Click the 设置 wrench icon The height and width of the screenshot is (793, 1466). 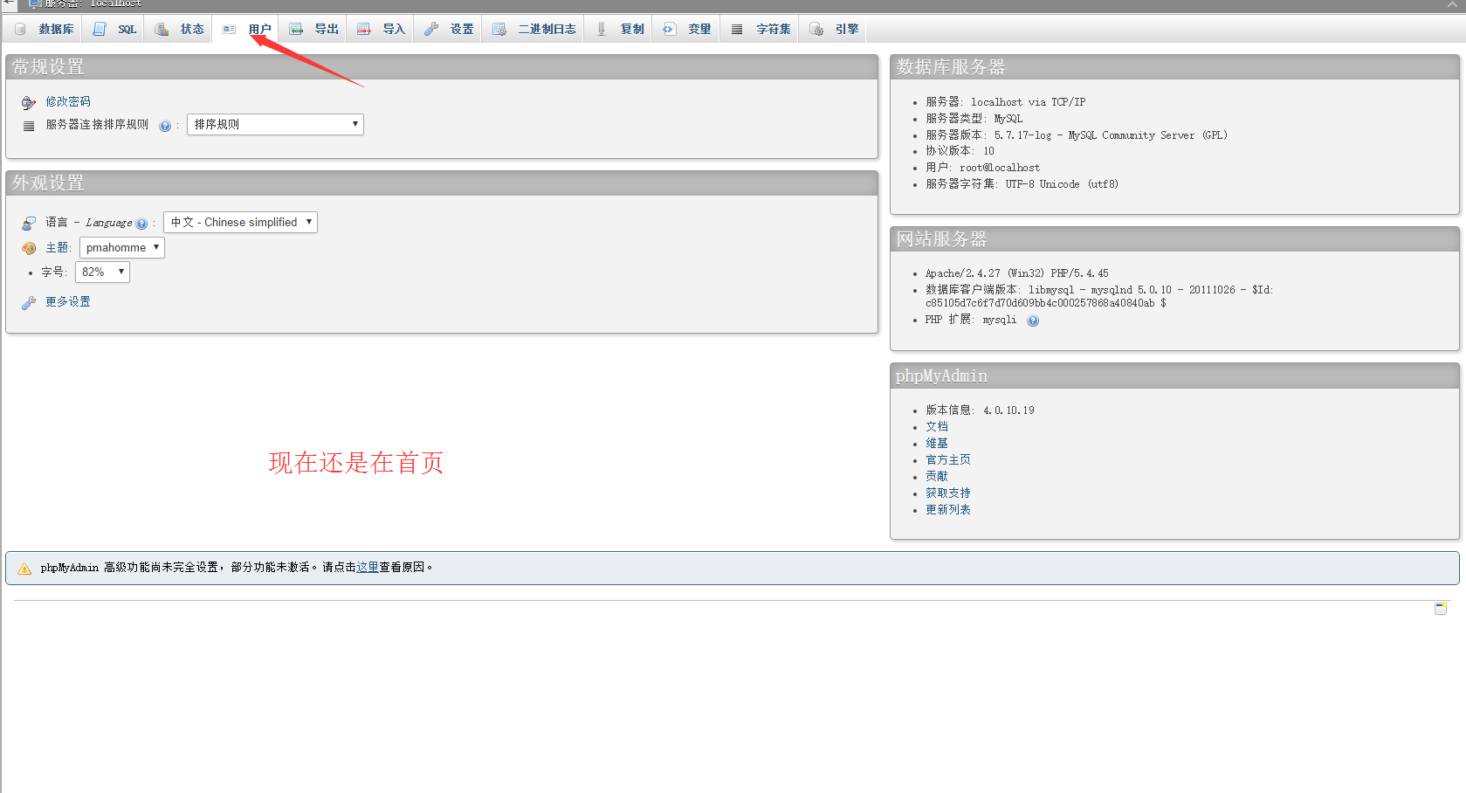tap(431, 29)
